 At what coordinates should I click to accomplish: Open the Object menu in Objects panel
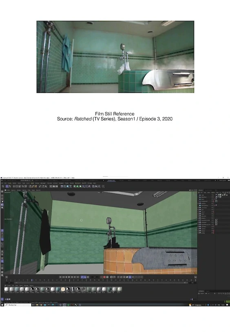pyautogui.click(x=213, y=193)
